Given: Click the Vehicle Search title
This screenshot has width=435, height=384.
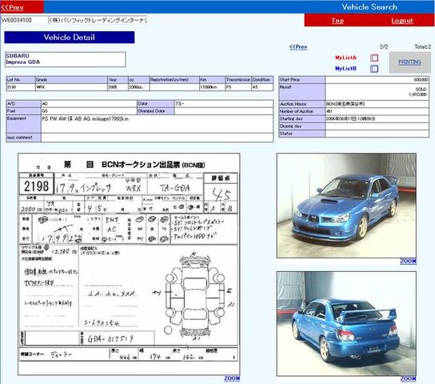Looking at the screenshot, I should coord(369,7).
